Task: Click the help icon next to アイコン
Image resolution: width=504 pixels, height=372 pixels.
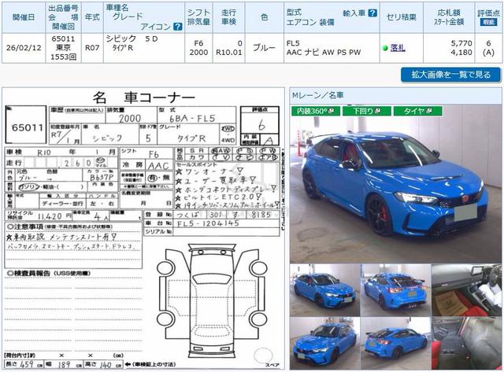Action: pyautogui.click(x=178, y=26)
